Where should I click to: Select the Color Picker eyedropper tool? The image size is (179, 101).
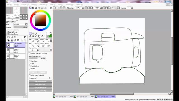[x=42, y=36]
